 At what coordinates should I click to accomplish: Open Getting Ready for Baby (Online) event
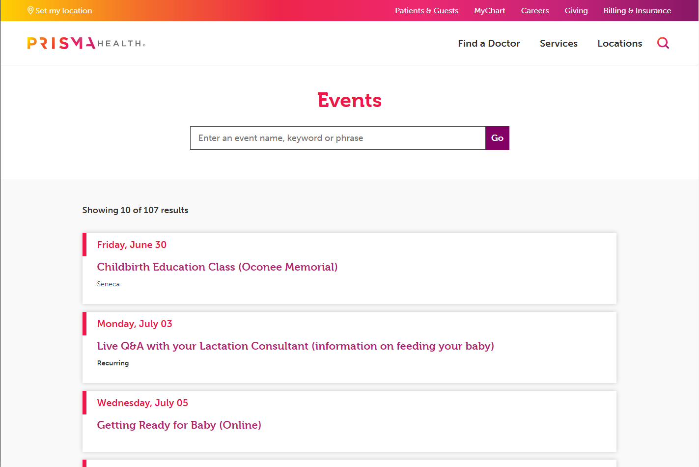(179, 425)
